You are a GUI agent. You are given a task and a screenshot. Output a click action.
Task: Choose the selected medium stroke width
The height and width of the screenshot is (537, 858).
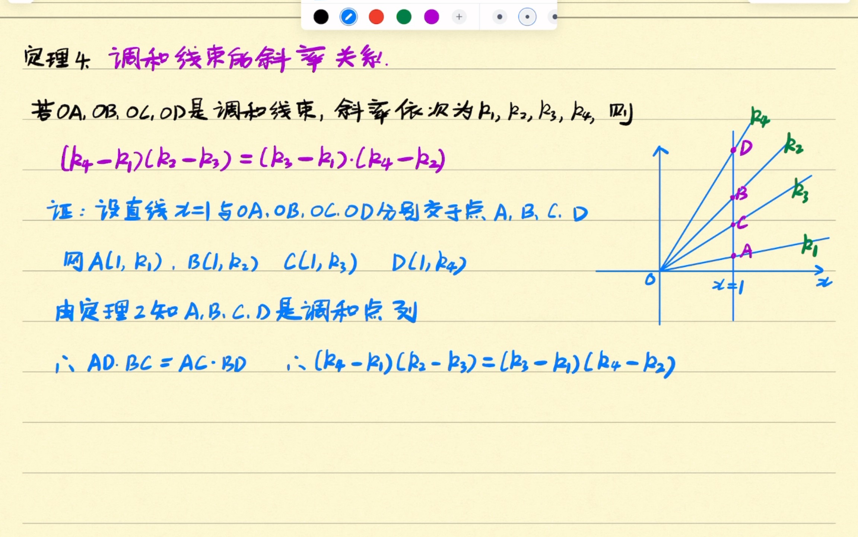pos(527,17)
